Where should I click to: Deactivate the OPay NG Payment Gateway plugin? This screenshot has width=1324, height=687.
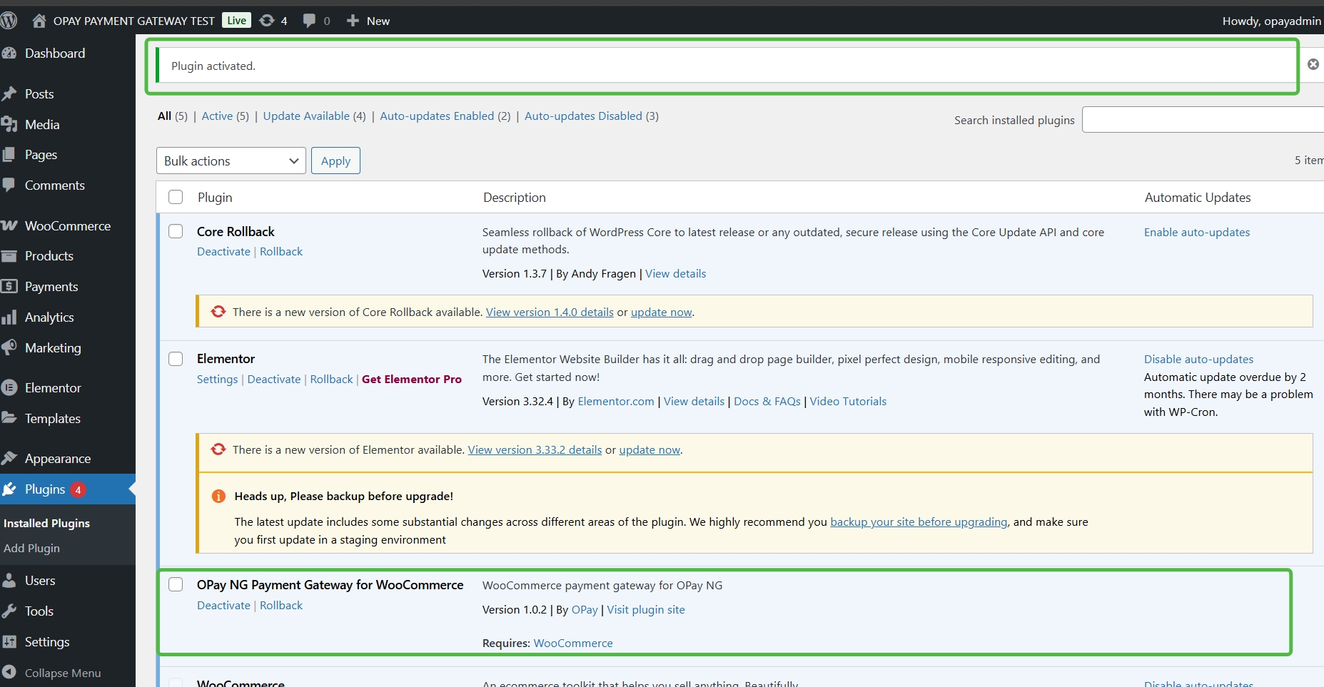[x=223, y=605]
